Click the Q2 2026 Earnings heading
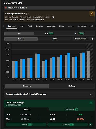96x129 pixels. [x=15, y=103]
